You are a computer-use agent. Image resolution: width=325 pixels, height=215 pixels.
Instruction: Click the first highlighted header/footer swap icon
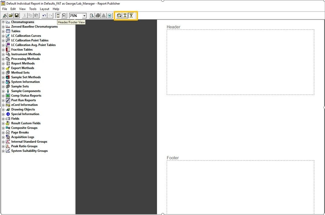tap(119, 15)
